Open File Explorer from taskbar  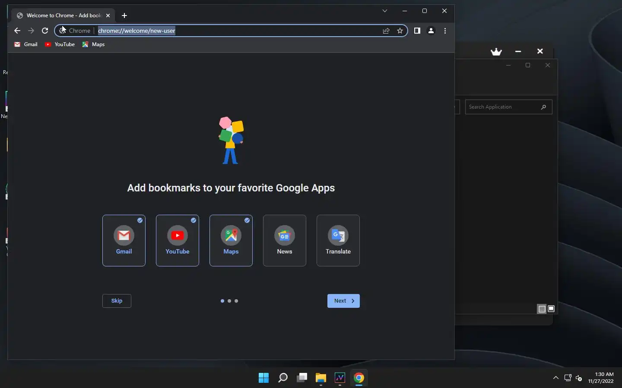coord(321,378)
